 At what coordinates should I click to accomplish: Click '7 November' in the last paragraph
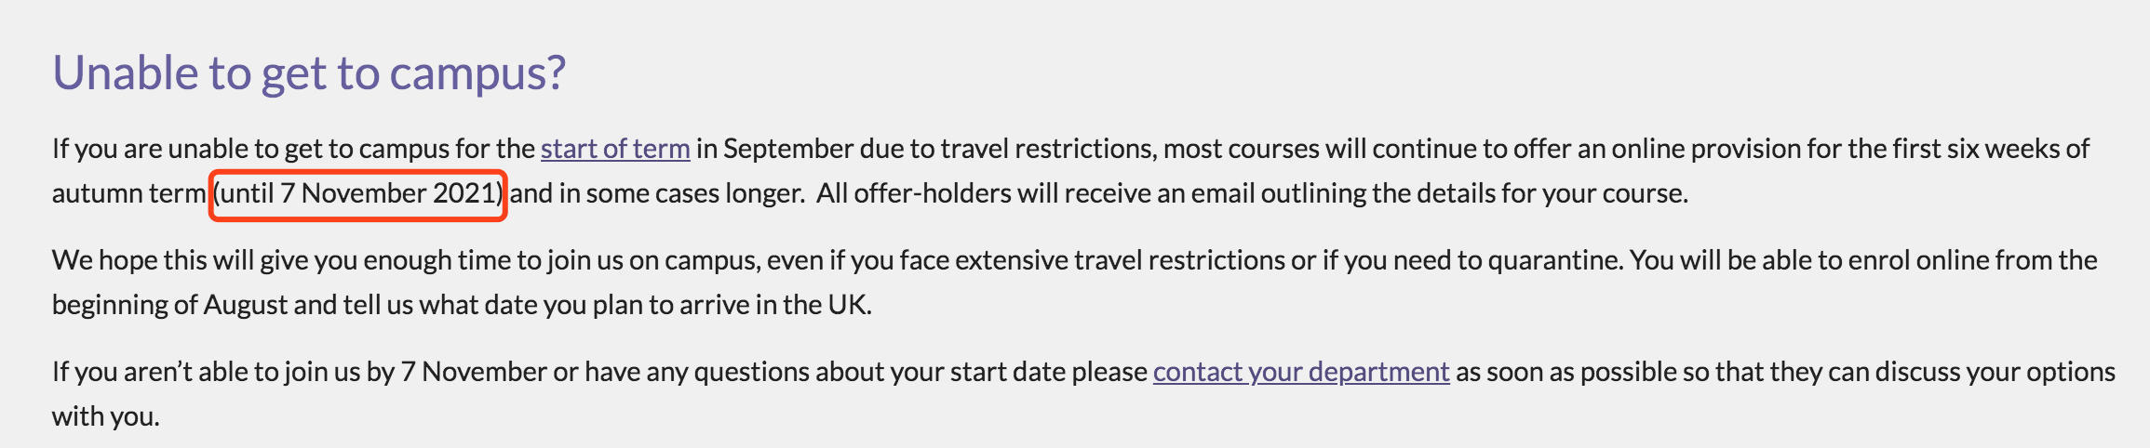[474, 372]
